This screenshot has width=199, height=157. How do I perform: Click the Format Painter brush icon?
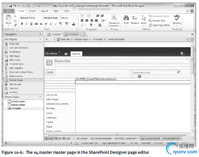pyautogui.click(x=15, y=25)
